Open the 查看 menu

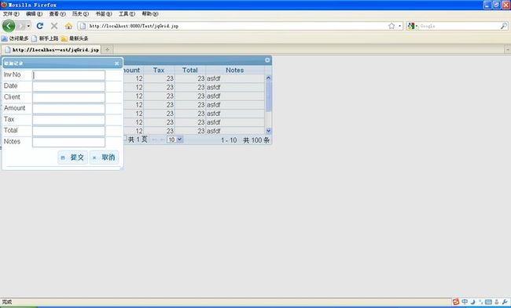click(x=57, y=13)
